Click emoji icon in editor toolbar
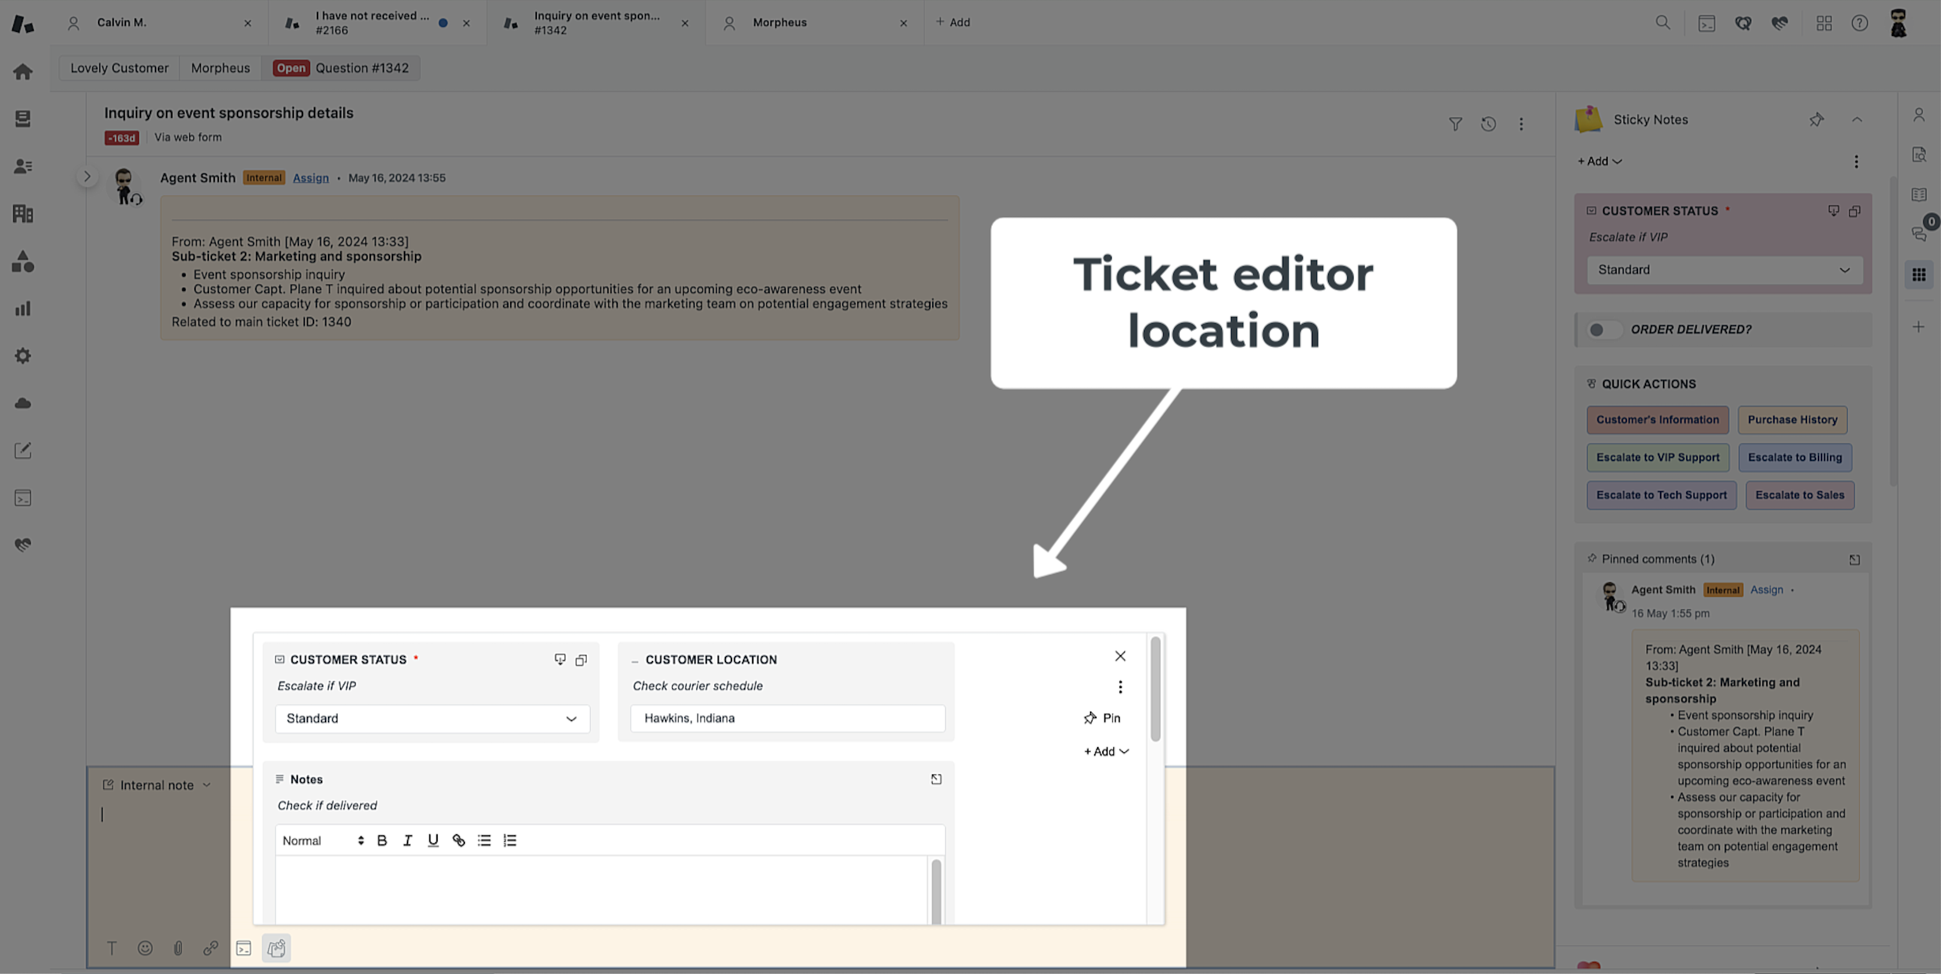1941x974 pixels. 145,948
